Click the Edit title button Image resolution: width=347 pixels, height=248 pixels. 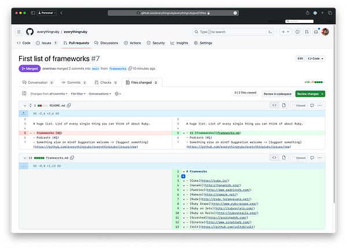300,58
